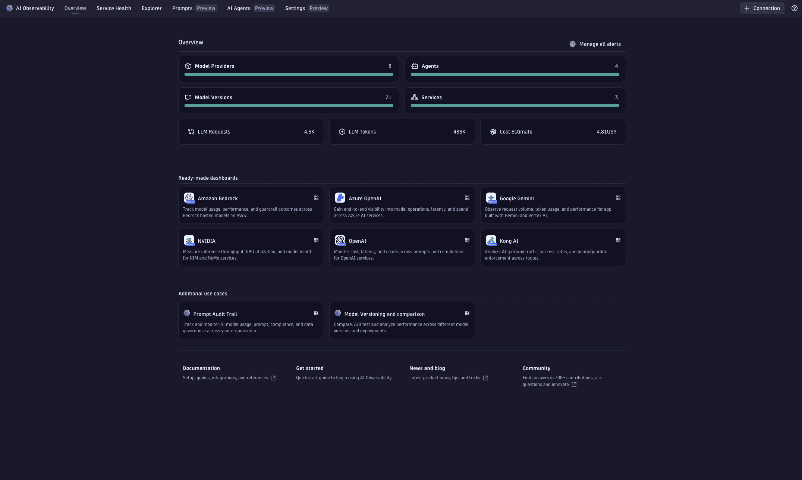Image resolution: width=802 pixels, height=480 pixels.
Task: Open dashboard grid icon on Google Gemini card
Action: 618,198
